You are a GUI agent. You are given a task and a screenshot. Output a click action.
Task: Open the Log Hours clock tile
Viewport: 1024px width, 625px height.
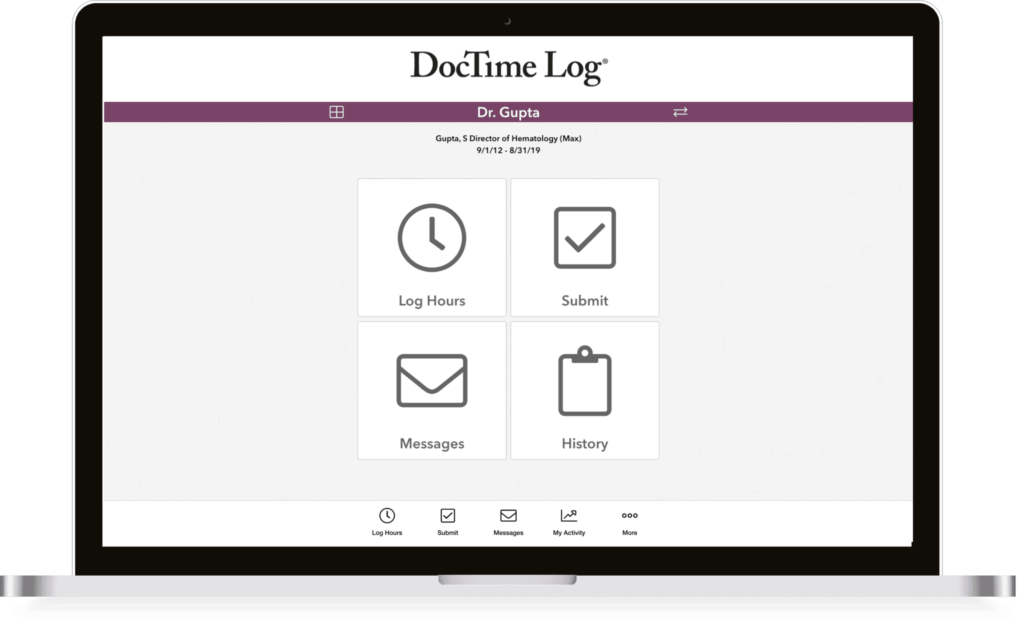[x=432, y=247]
